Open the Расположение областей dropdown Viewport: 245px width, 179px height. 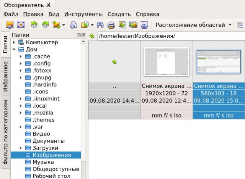tap(194, 25)
